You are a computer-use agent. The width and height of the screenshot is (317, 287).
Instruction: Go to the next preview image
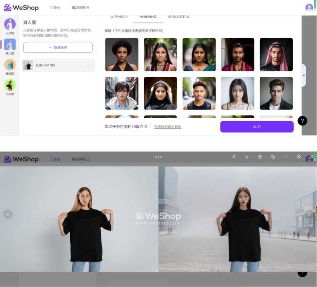click(x=309, y=214)
